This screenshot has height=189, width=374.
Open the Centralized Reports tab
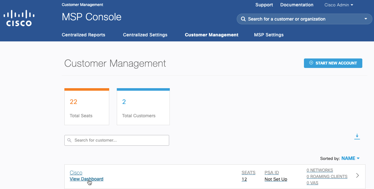coord(83,35)
